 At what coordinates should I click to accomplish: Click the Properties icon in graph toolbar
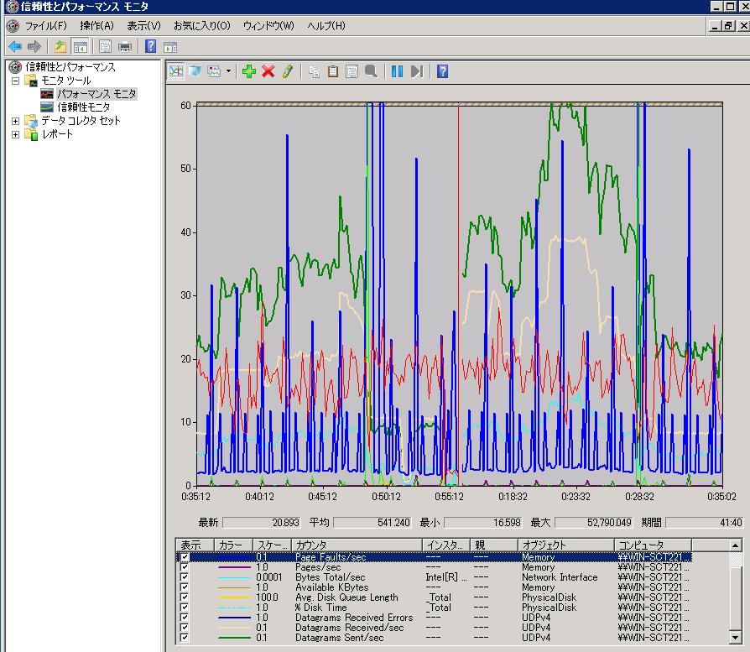(x=352, y=71)
